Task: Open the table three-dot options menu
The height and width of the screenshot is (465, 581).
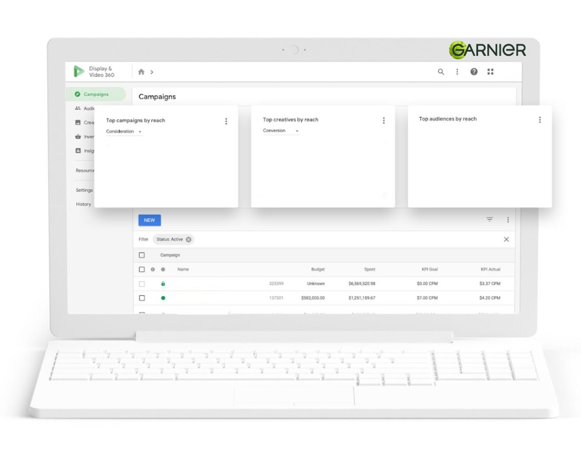Action: pos(508,220)
